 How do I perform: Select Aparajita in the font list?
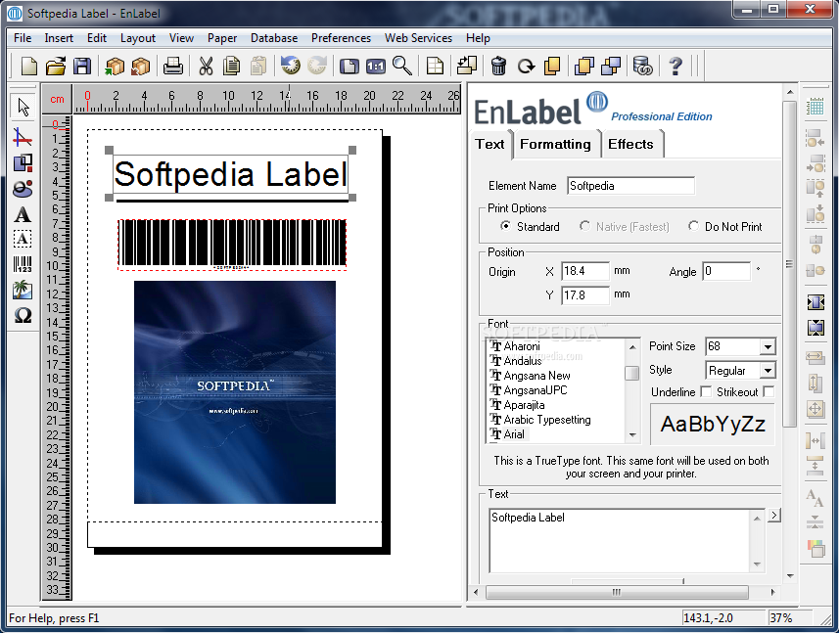point(524,405)
